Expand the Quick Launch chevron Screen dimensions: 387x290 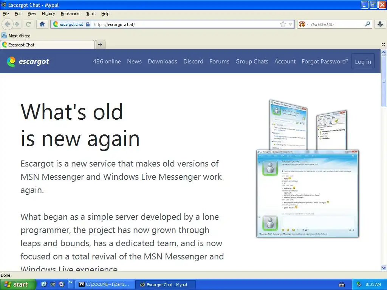(71, 282)
